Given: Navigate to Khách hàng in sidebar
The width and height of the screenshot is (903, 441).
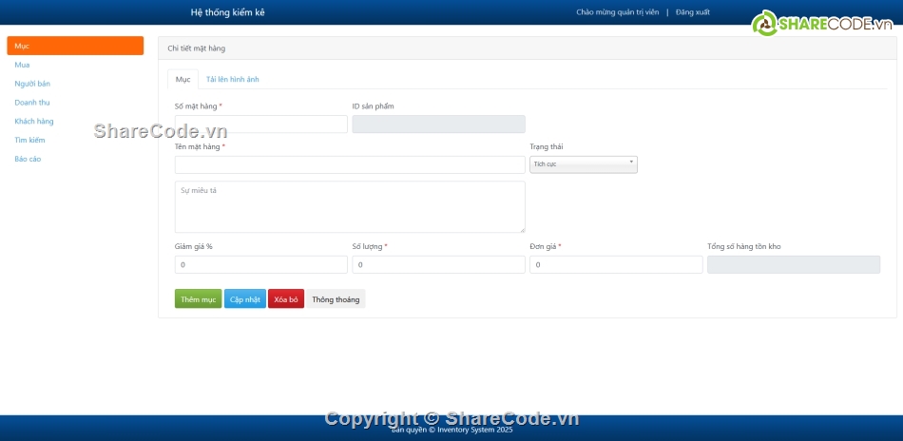Looking at the screenshot, I should (x=34, y=122).
